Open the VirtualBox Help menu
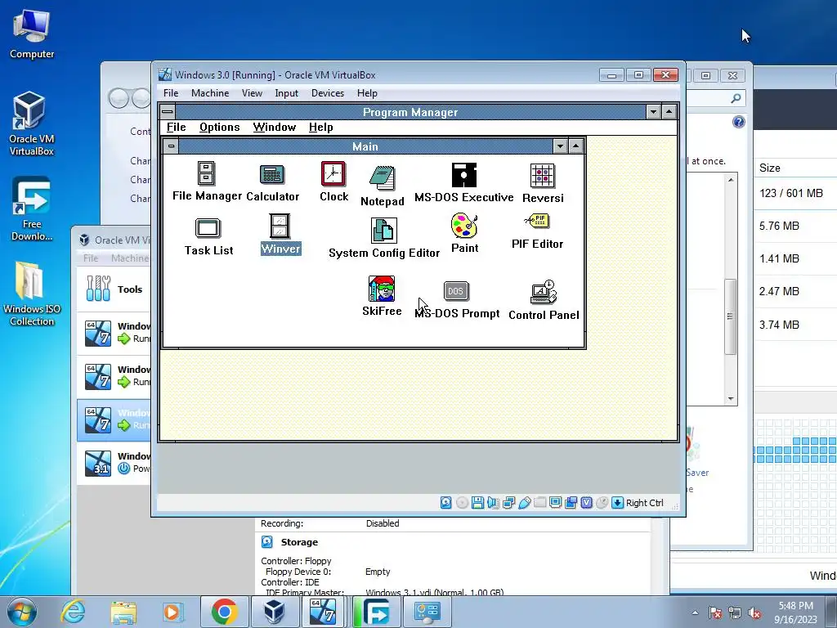Image resolution: width=837 pixels, height=628 pixels. [x=367, y=93]
